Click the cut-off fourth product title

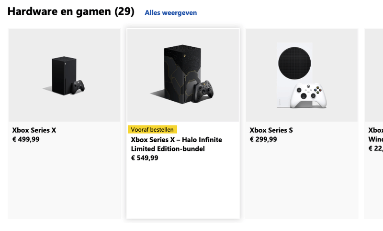tap(375, 135)
